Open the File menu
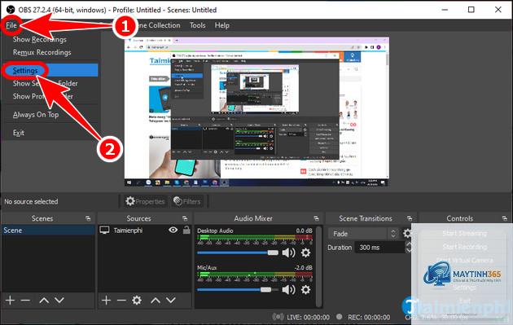 click(11, 25)
